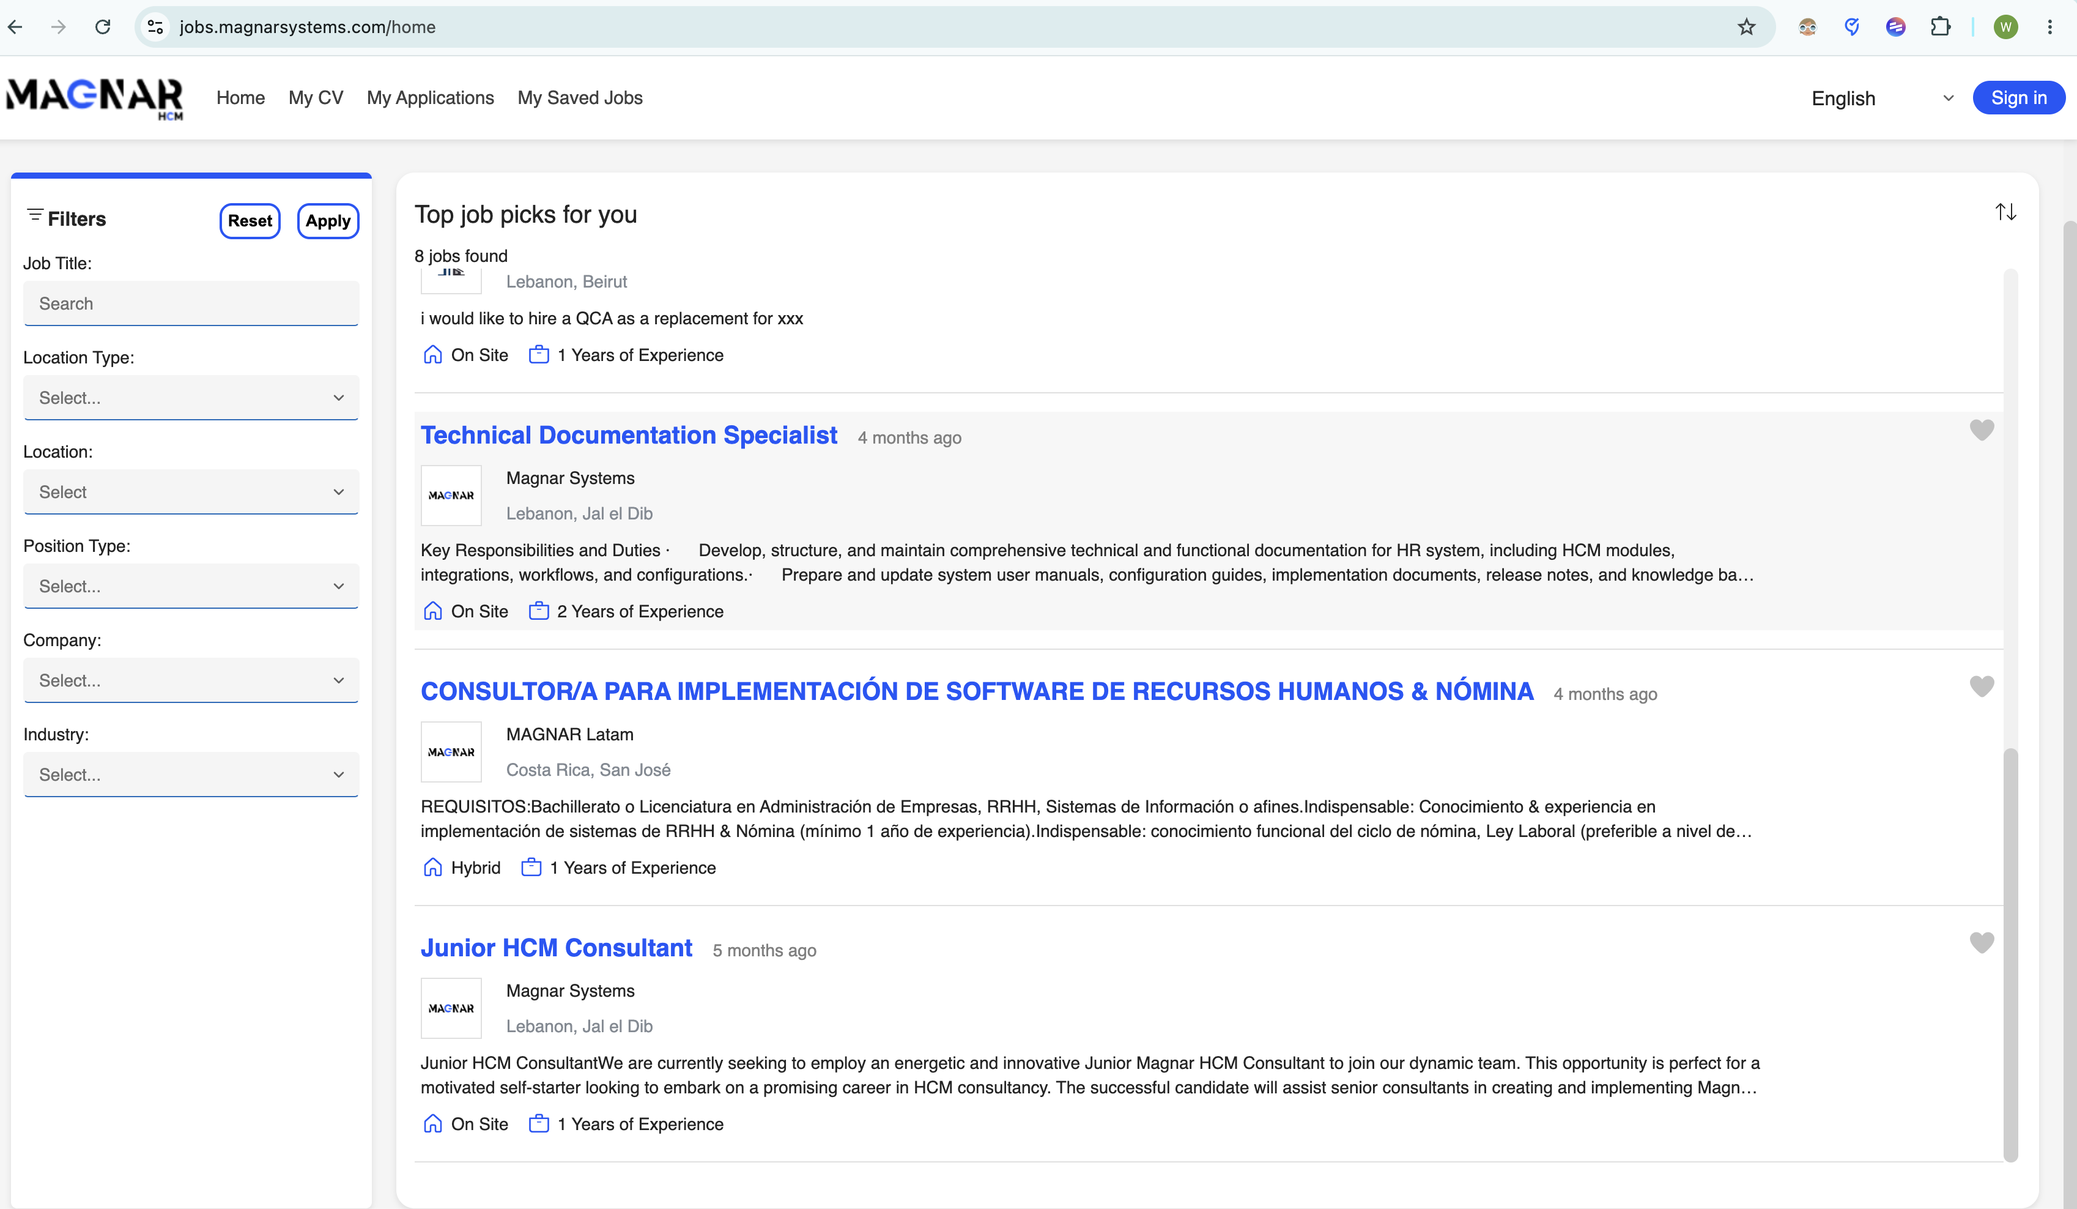Go to Home in navigation
This screenshot has height=1209, width=2077.
pos(241,97)
